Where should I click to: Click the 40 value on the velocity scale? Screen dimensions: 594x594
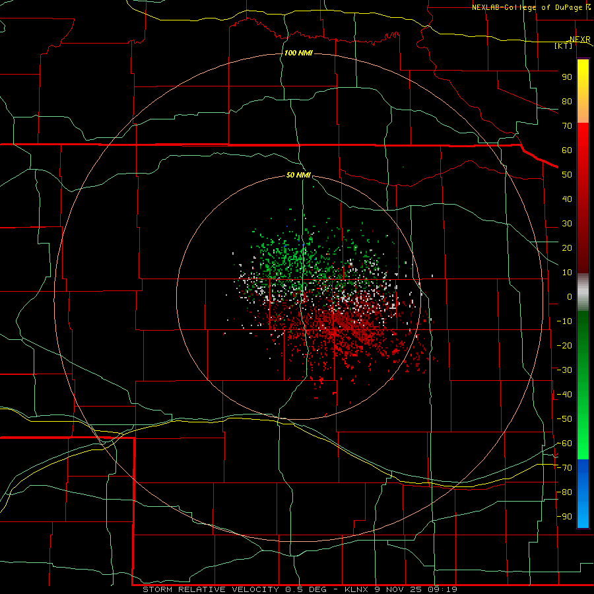pyautogui.click(x=567, y=199)
